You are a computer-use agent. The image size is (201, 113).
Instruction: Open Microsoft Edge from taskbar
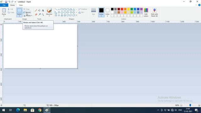click(18, 110)
